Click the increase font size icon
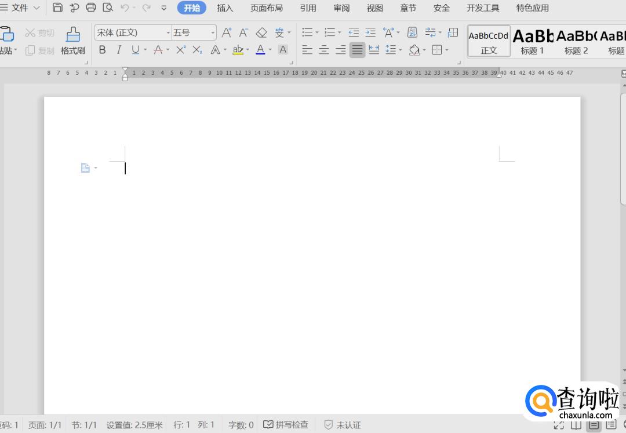The width and height of the screenshot is (626, 433). 227,32
